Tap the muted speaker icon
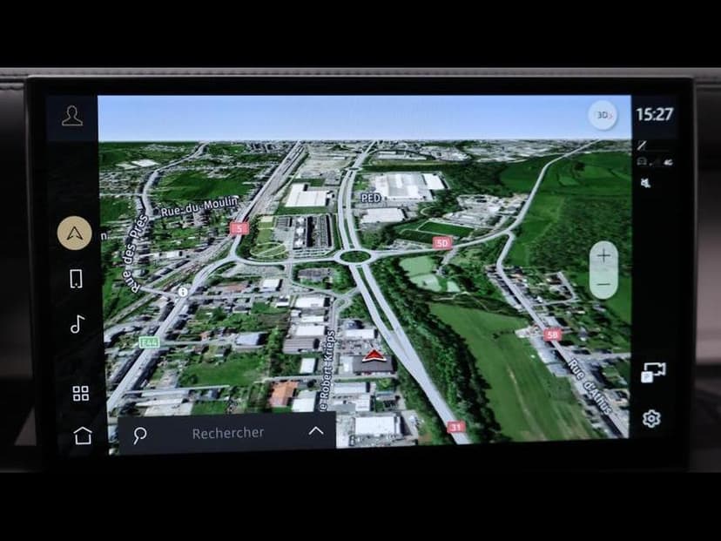 coord(645,183)
